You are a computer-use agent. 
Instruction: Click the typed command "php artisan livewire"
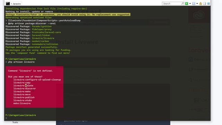tap(21, 62)
